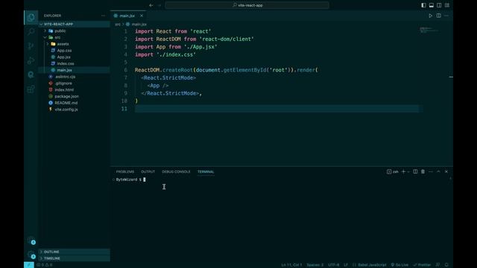Click the editor minimap code preview

(x=429, y=30)
